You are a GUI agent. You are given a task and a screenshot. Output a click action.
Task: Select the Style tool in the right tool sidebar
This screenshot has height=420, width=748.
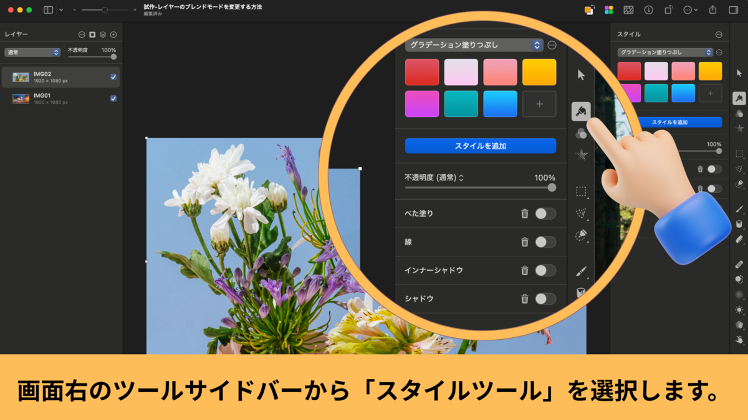739,98
